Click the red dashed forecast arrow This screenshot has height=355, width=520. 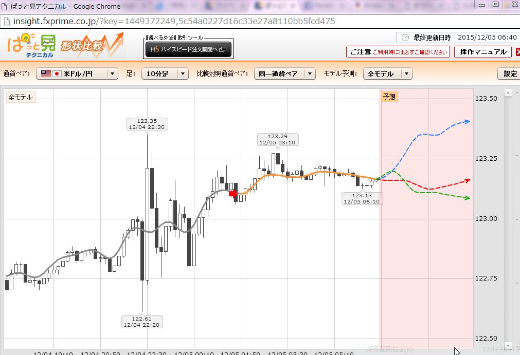pyautogui.click(x=467, y=181)
